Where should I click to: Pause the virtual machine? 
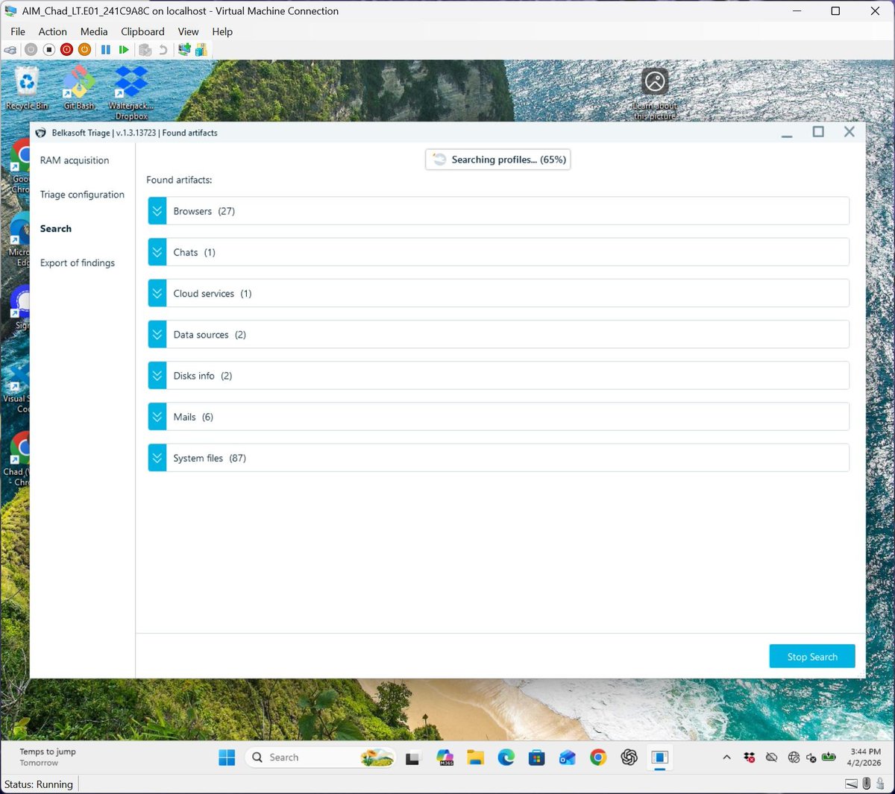[x=106, y=50]
